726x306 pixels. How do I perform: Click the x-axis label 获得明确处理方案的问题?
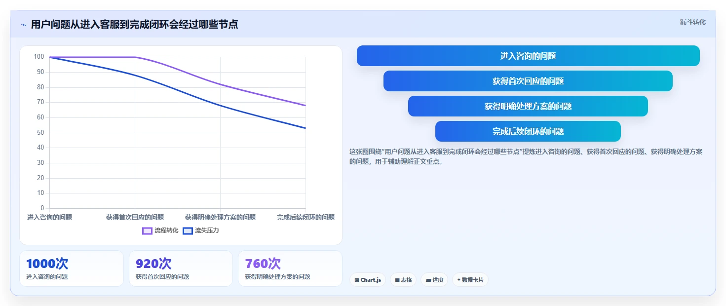click(x=220, y=217)
